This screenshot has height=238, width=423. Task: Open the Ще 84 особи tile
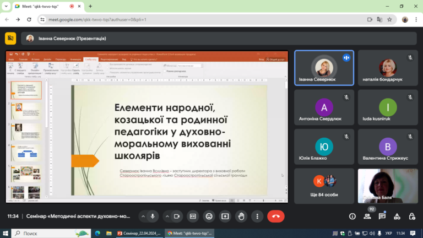click(x=324, y=186)
